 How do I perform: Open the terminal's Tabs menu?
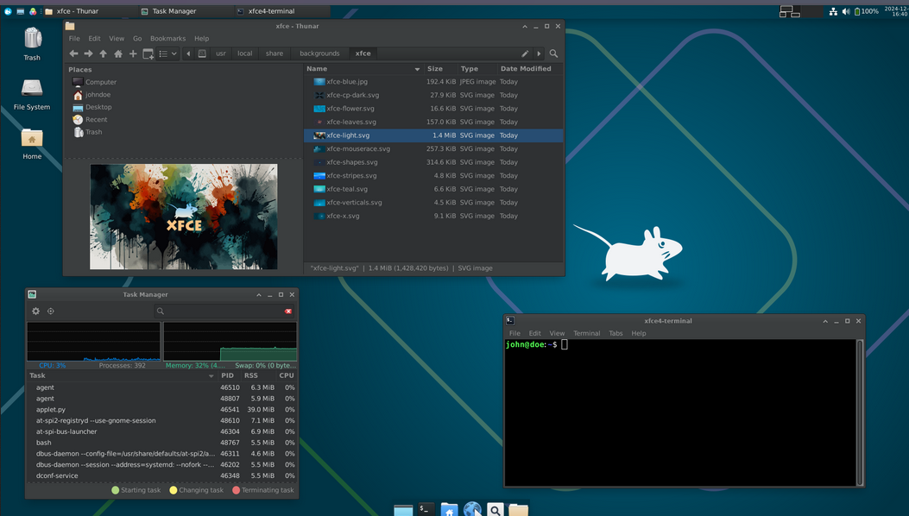(x=615, y=333)
